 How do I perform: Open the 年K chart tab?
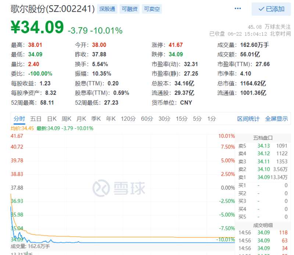[x=111, y=119]
